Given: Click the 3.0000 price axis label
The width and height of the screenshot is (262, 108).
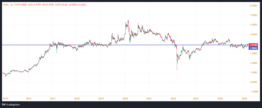Looking at the screenshot, I should click(254, 53).
